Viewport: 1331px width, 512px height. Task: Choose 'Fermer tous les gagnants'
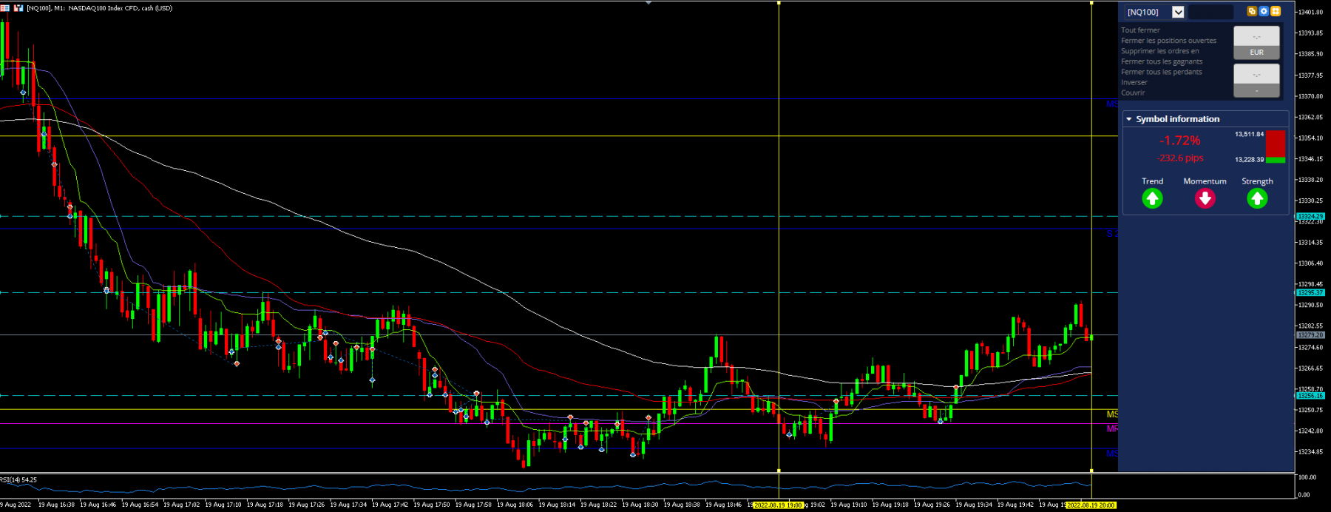click(1162, 61)
